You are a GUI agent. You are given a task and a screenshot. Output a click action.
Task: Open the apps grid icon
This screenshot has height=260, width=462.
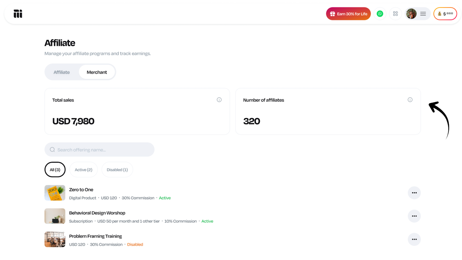click(x=395, y=14)
